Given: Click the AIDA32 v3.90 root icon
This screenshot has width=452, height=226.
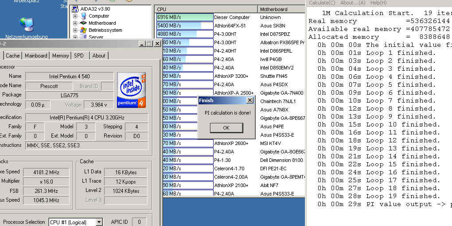Looking at the screenshot, I should point(74,9).
